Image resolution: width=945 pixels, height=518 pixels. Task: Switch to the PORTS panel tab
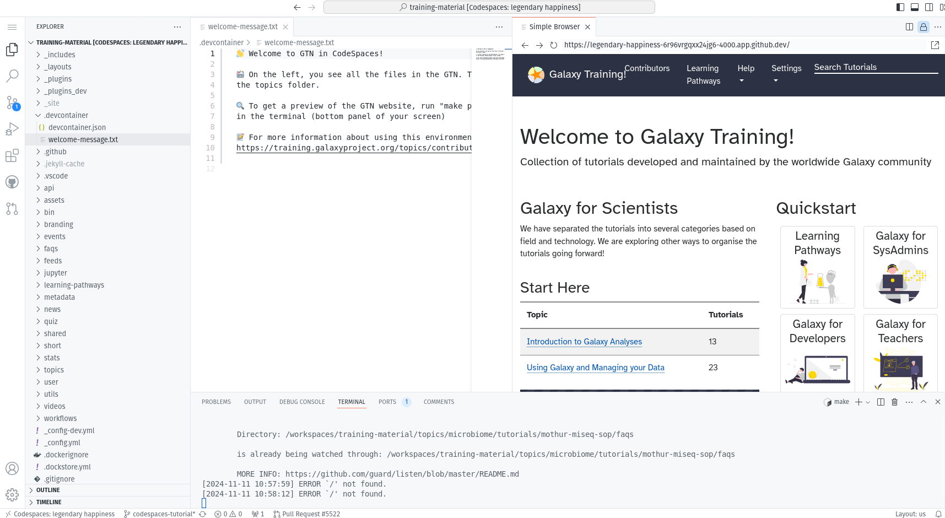coord(387,402)
